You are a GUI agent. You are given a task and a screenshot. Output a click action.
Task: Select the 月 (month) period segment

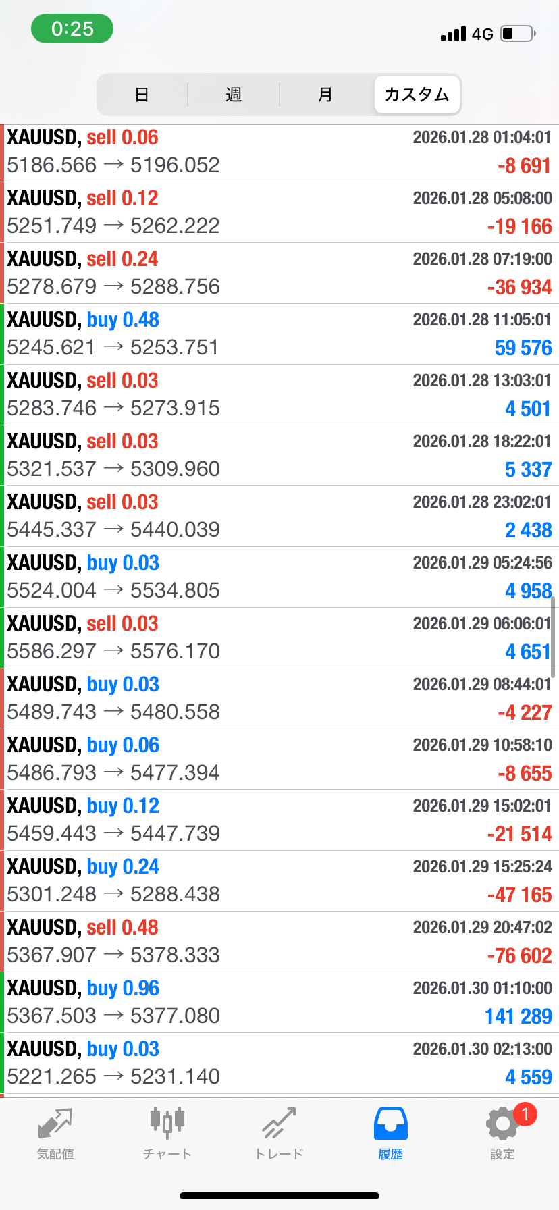pos(325,95)
